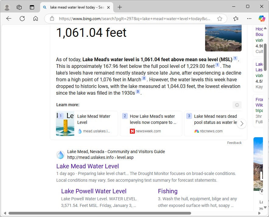Screen dimensions: 269x217
Task: Click the vertical scrollbar thumb
Action: [x=265, y=57]
